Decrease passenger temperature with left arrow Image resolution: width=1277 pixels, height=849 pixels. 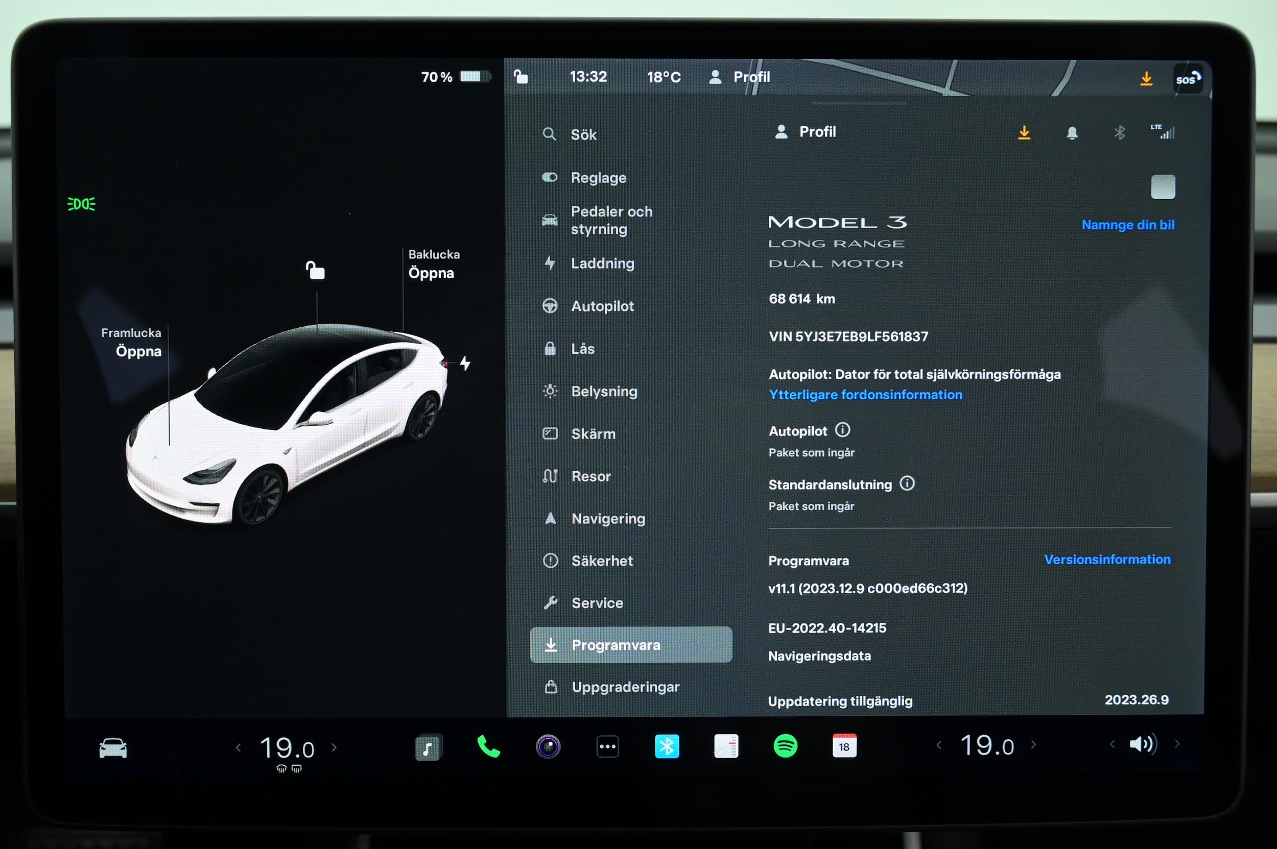coord(939,745)
